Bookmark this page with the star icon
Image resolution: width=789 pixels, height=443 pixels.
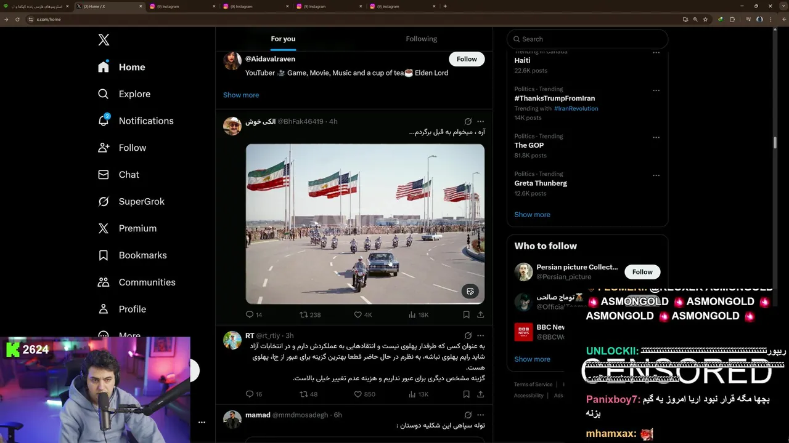tap(706, 19)
